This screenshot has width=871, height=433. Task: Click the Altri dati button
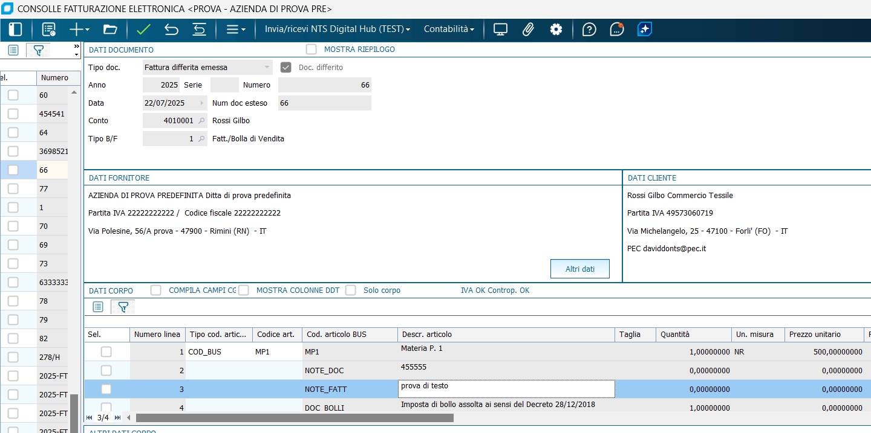point(579,269)
